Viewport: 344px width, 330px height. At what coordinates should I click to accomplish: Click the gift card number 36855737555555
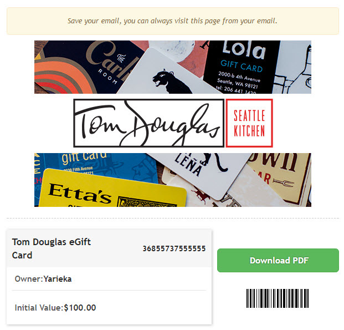pos(174,248)
